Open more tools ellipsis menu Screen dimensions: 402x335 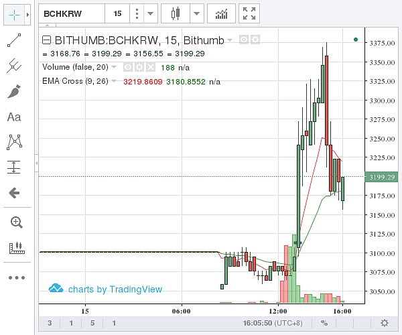[x=17, y=277]
